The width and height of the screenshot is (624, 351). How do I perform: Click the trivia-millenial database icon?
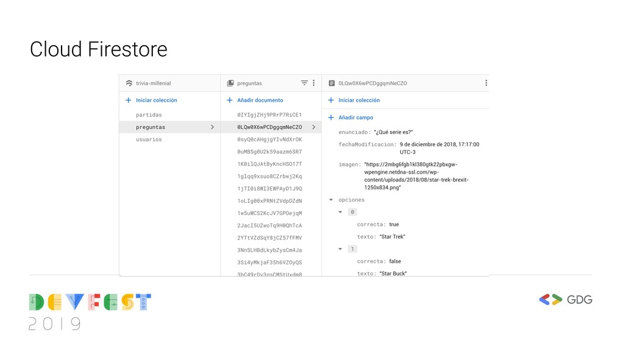click(x=129, y=83)
